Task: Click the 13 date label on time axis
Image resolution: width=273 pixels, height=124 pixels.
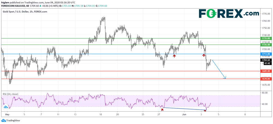Action: pyautogui.click(x=75, y=115)
